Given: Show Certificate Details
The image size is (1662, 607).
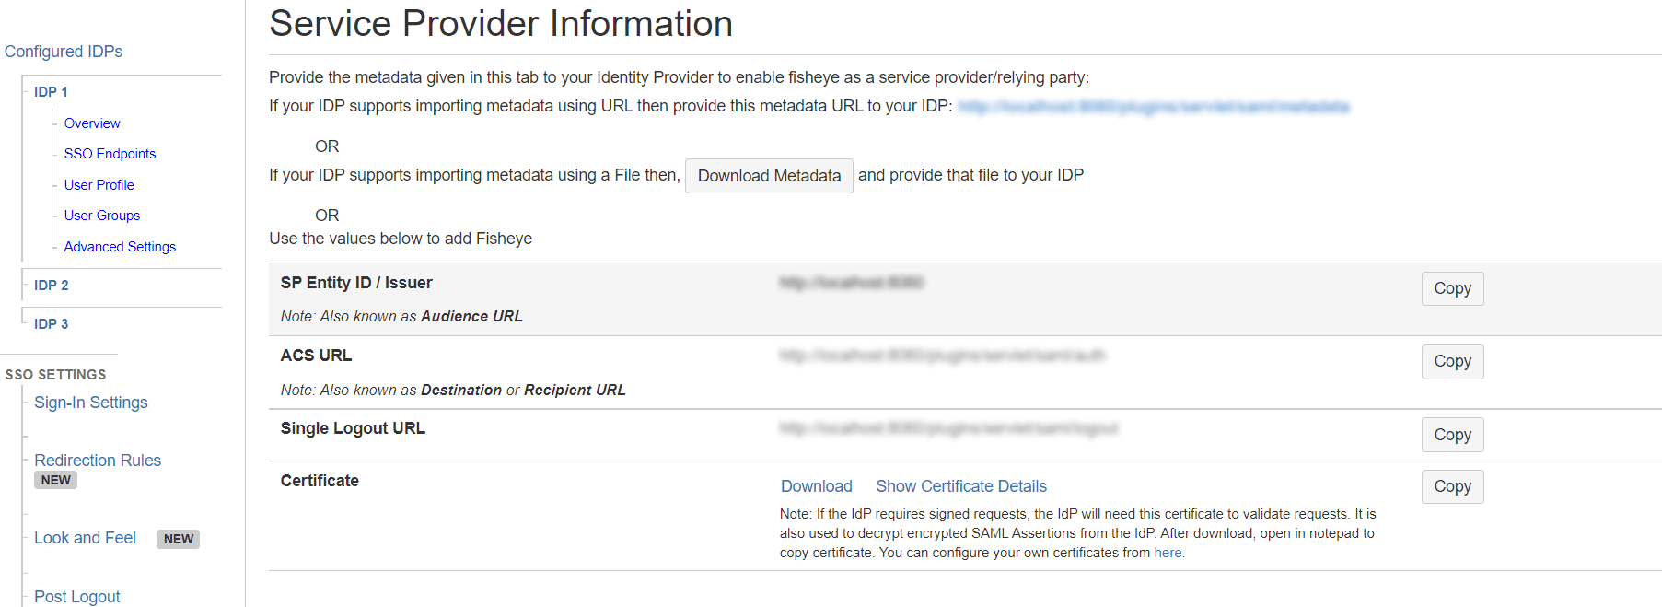Looking at the screenshot, I should (960, 486).
